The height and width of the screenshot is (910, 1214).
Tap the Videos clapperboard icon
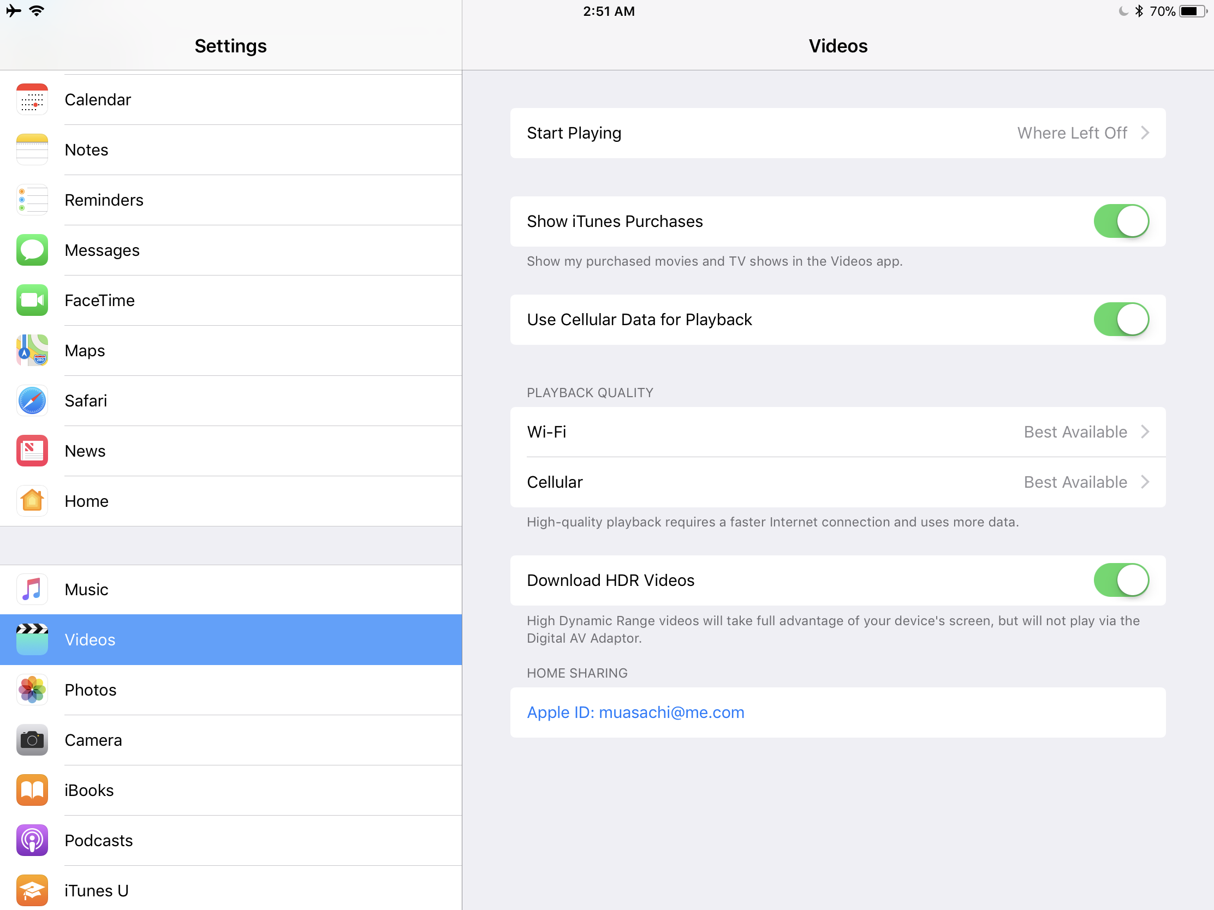(32, 639)
